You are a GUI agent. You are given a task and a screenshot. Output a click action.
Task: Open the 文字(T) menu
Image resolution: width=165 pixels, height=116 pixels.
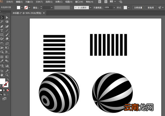point(39,2)
